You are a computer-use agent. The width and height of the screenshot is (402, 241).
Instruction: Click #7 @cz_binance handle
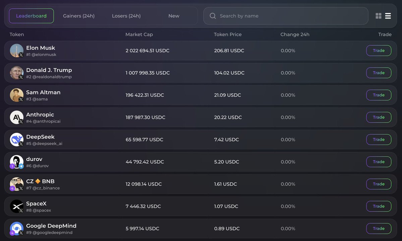click(x=43, y=188)
